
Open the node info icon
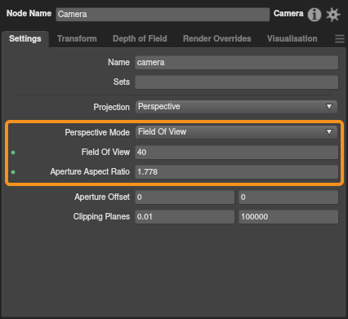pos(315,15)
